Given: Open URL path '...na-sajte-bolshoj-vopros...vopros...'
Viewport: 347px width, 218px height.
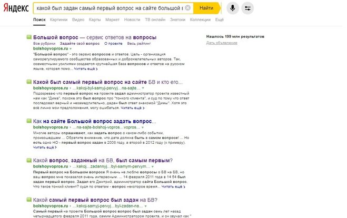Looking at the screenshot, I should point(106,127).
